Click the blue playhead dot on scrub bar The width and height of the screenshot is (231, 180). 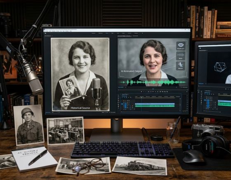(153, 89)
